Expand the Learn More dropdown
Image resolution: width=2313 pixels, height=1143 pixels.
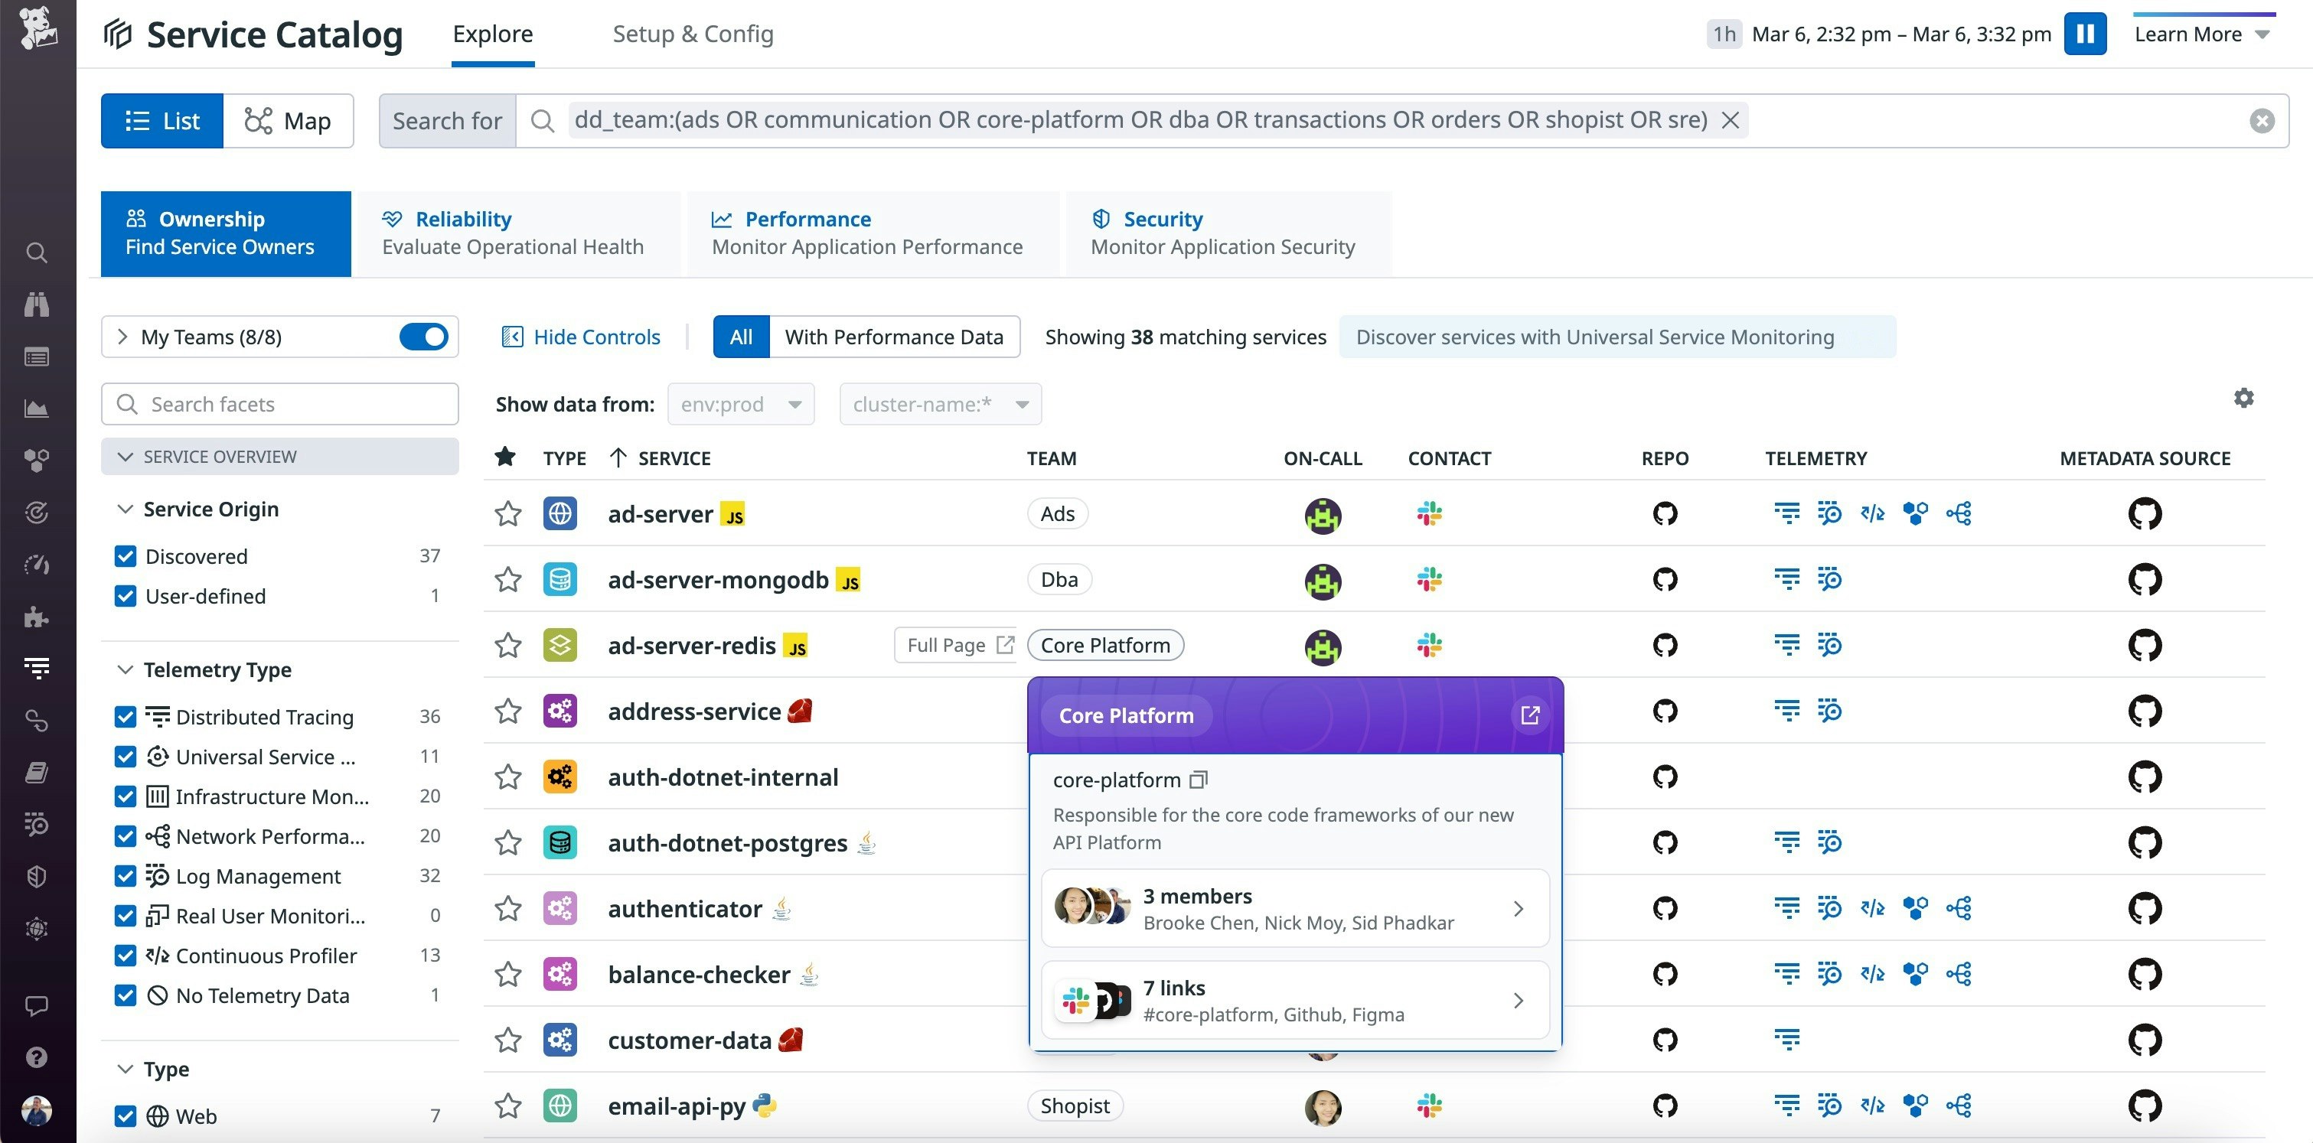click(2200, 34)
